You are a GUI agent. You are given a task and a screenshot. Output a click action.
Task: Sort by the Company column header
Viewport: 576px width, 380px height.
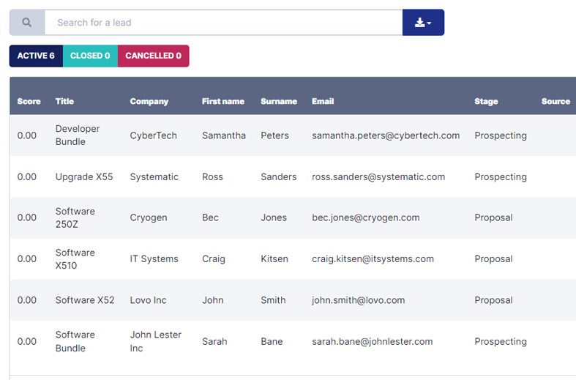coord(149,102)
